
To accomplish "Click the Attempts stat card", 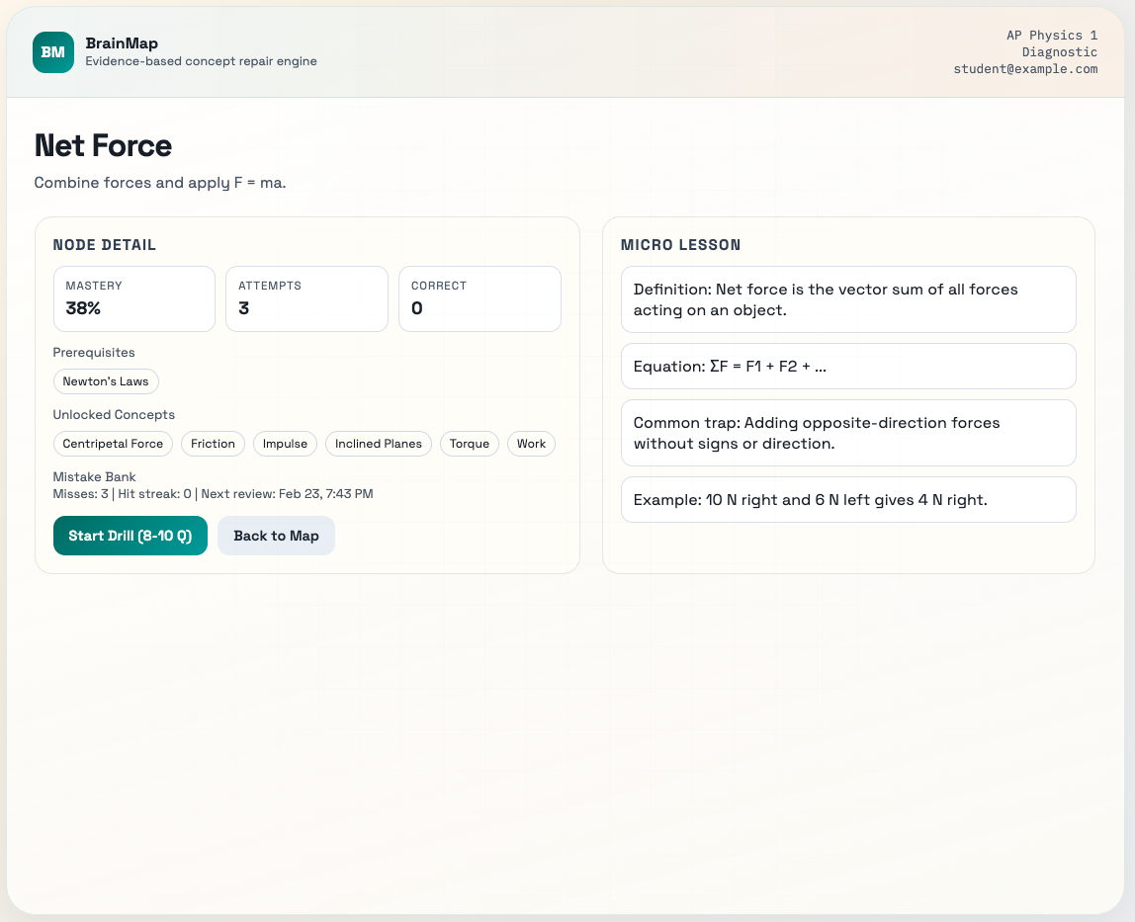I will click(306, 298).
